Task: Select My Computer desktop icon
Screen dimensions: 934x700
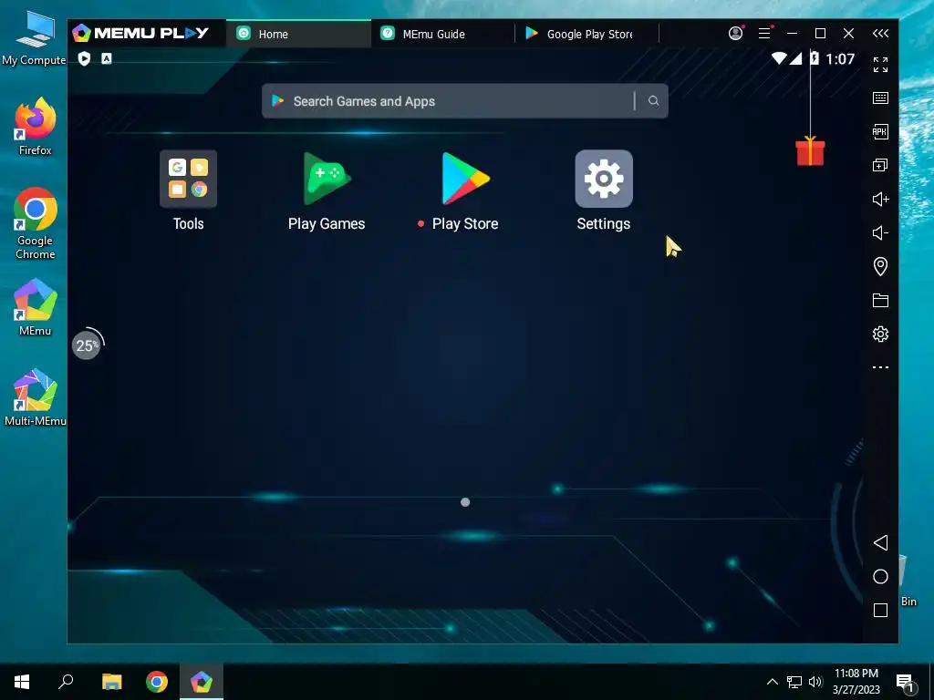Action: (x=36, y=38)
